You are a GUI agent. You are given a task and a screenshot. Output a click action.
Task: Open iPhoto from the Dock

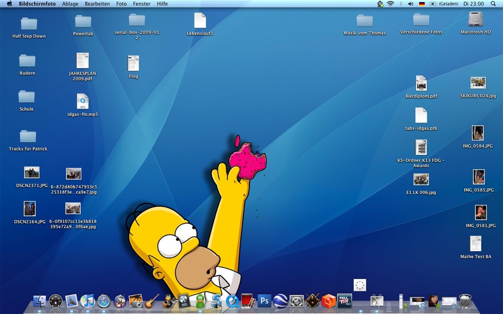tap(136, 301)
